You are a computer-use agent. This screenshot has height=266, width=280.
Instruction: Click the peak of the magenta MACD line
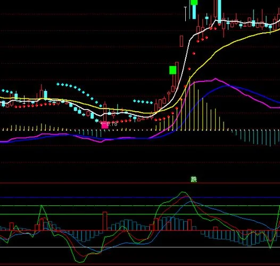(216, 79)
